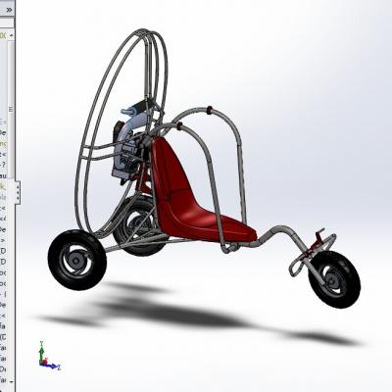The height and width of the screenshot is (392, 392).
Task: Click the orientation triad origin
Action: 42,363
